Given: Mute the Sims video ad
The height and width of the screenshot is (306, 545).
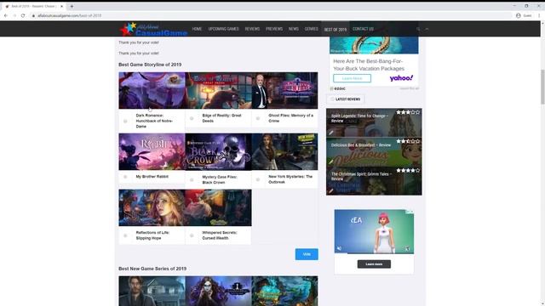Looking at the screenshot, I should pos(339,248).
